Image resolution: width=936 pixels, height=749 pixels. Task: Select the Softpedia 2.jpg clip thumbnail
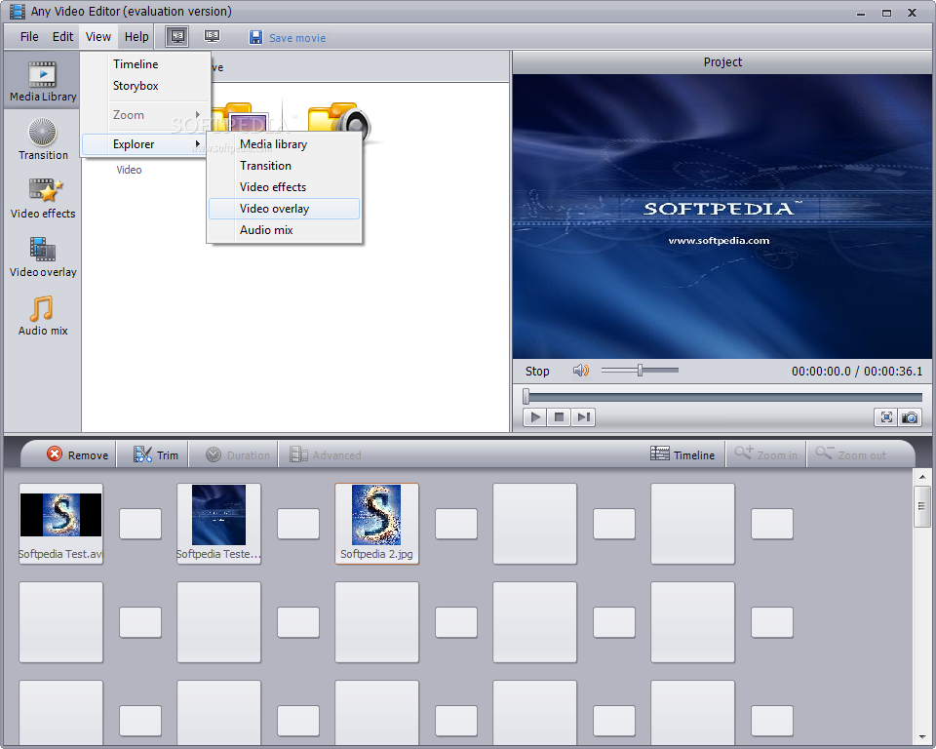(x=376, y=523)
